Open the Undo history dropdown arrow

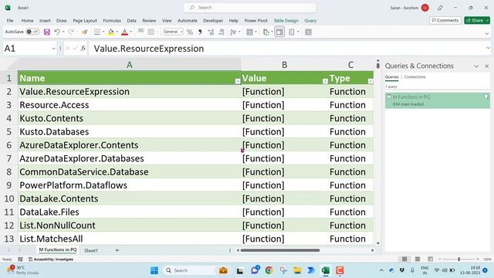point(63,32)
